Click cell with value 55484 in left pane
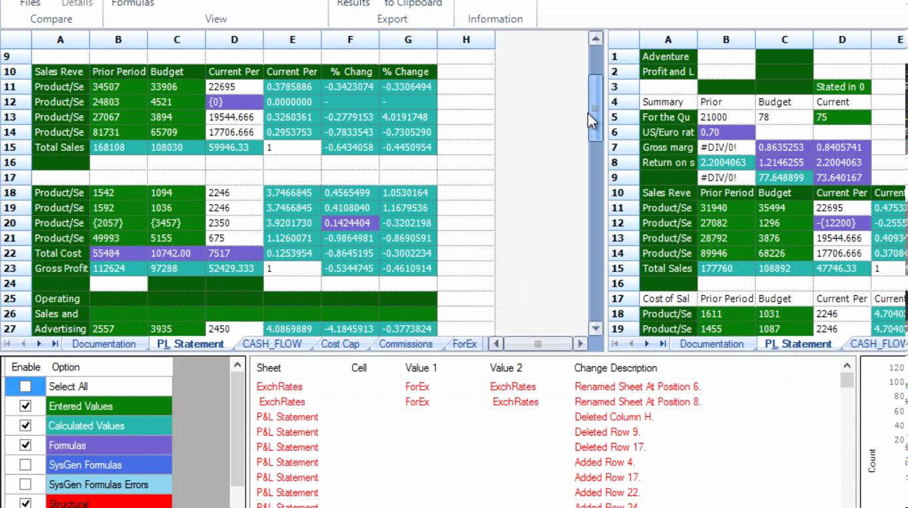 click(118, 253)
